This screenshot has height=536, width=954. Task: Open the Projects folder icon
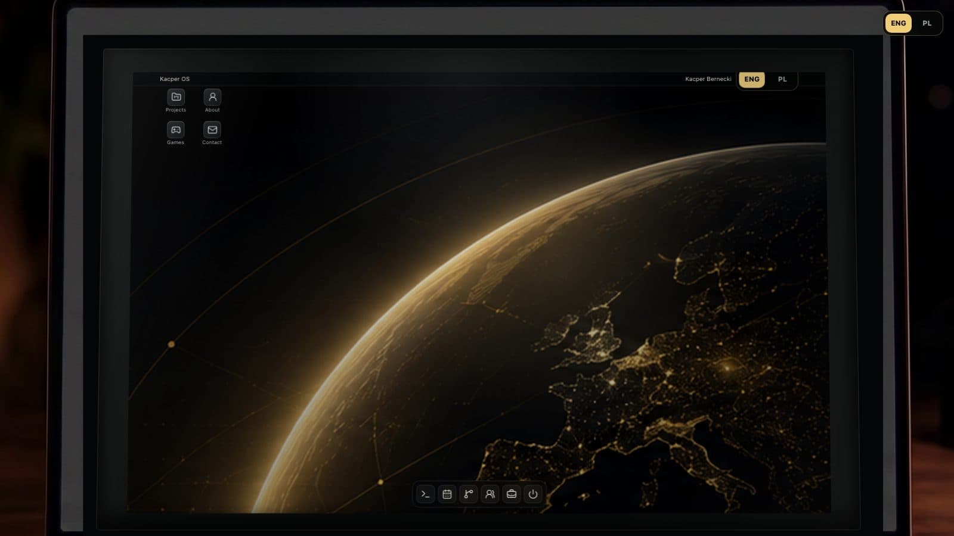click(x=176, y=97)
